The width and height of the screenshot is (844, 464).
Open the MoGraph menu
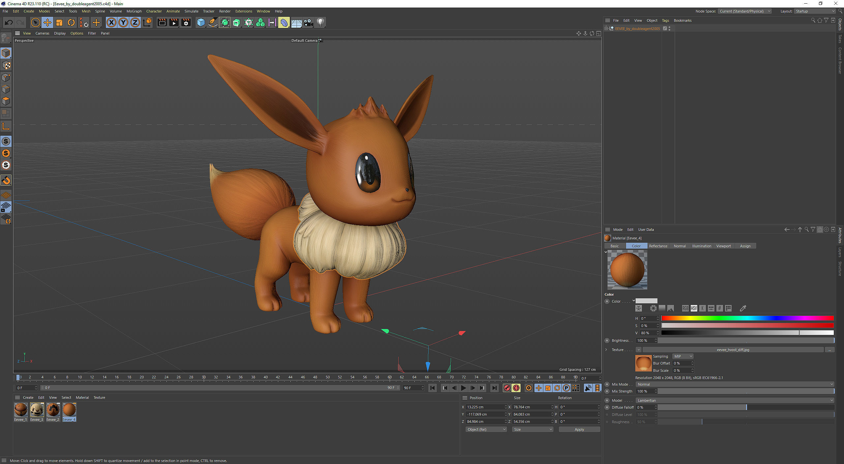coord(134,11)
